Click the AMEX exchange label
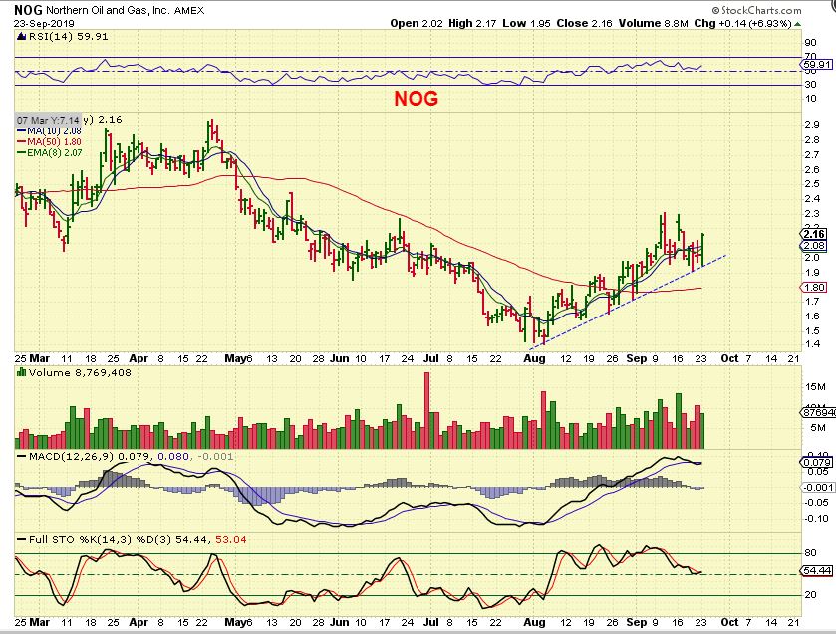Image resolution: width=836 pixels, height=634 pixels. (189, 10)
